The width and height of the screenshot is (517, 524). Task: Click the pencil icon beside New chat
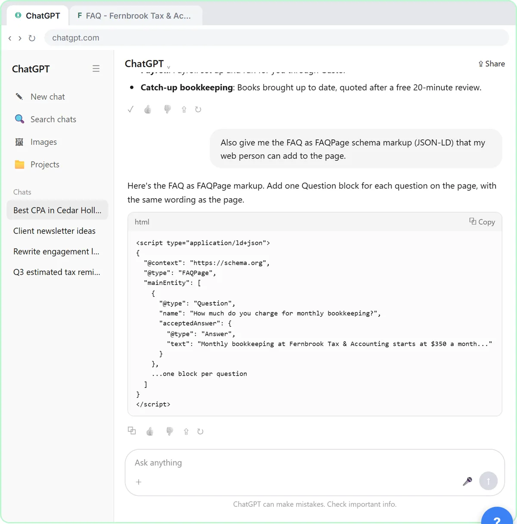19,97
